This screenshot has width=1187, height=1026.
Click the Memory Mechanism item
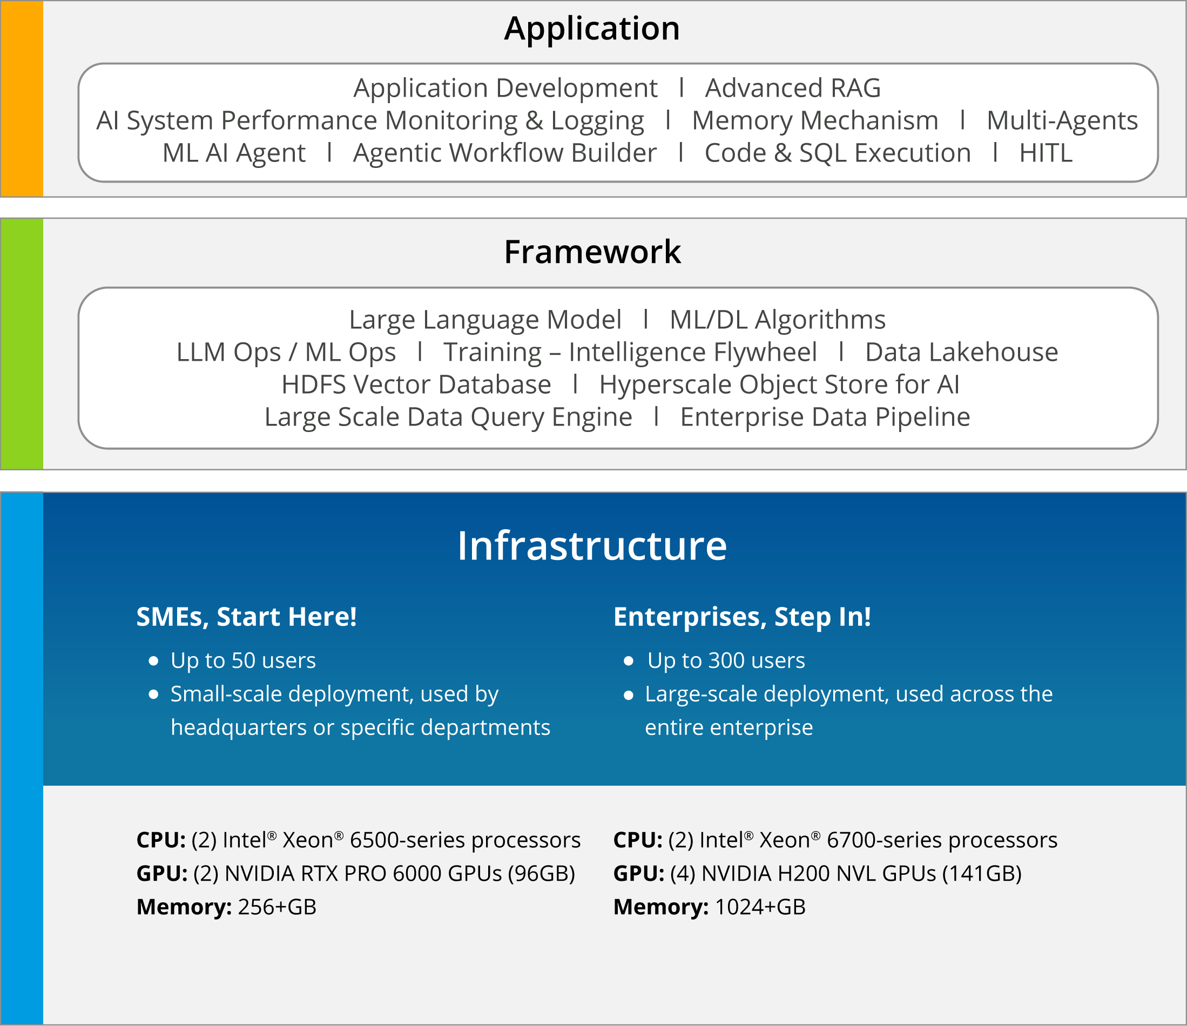(x=815, y=121)
